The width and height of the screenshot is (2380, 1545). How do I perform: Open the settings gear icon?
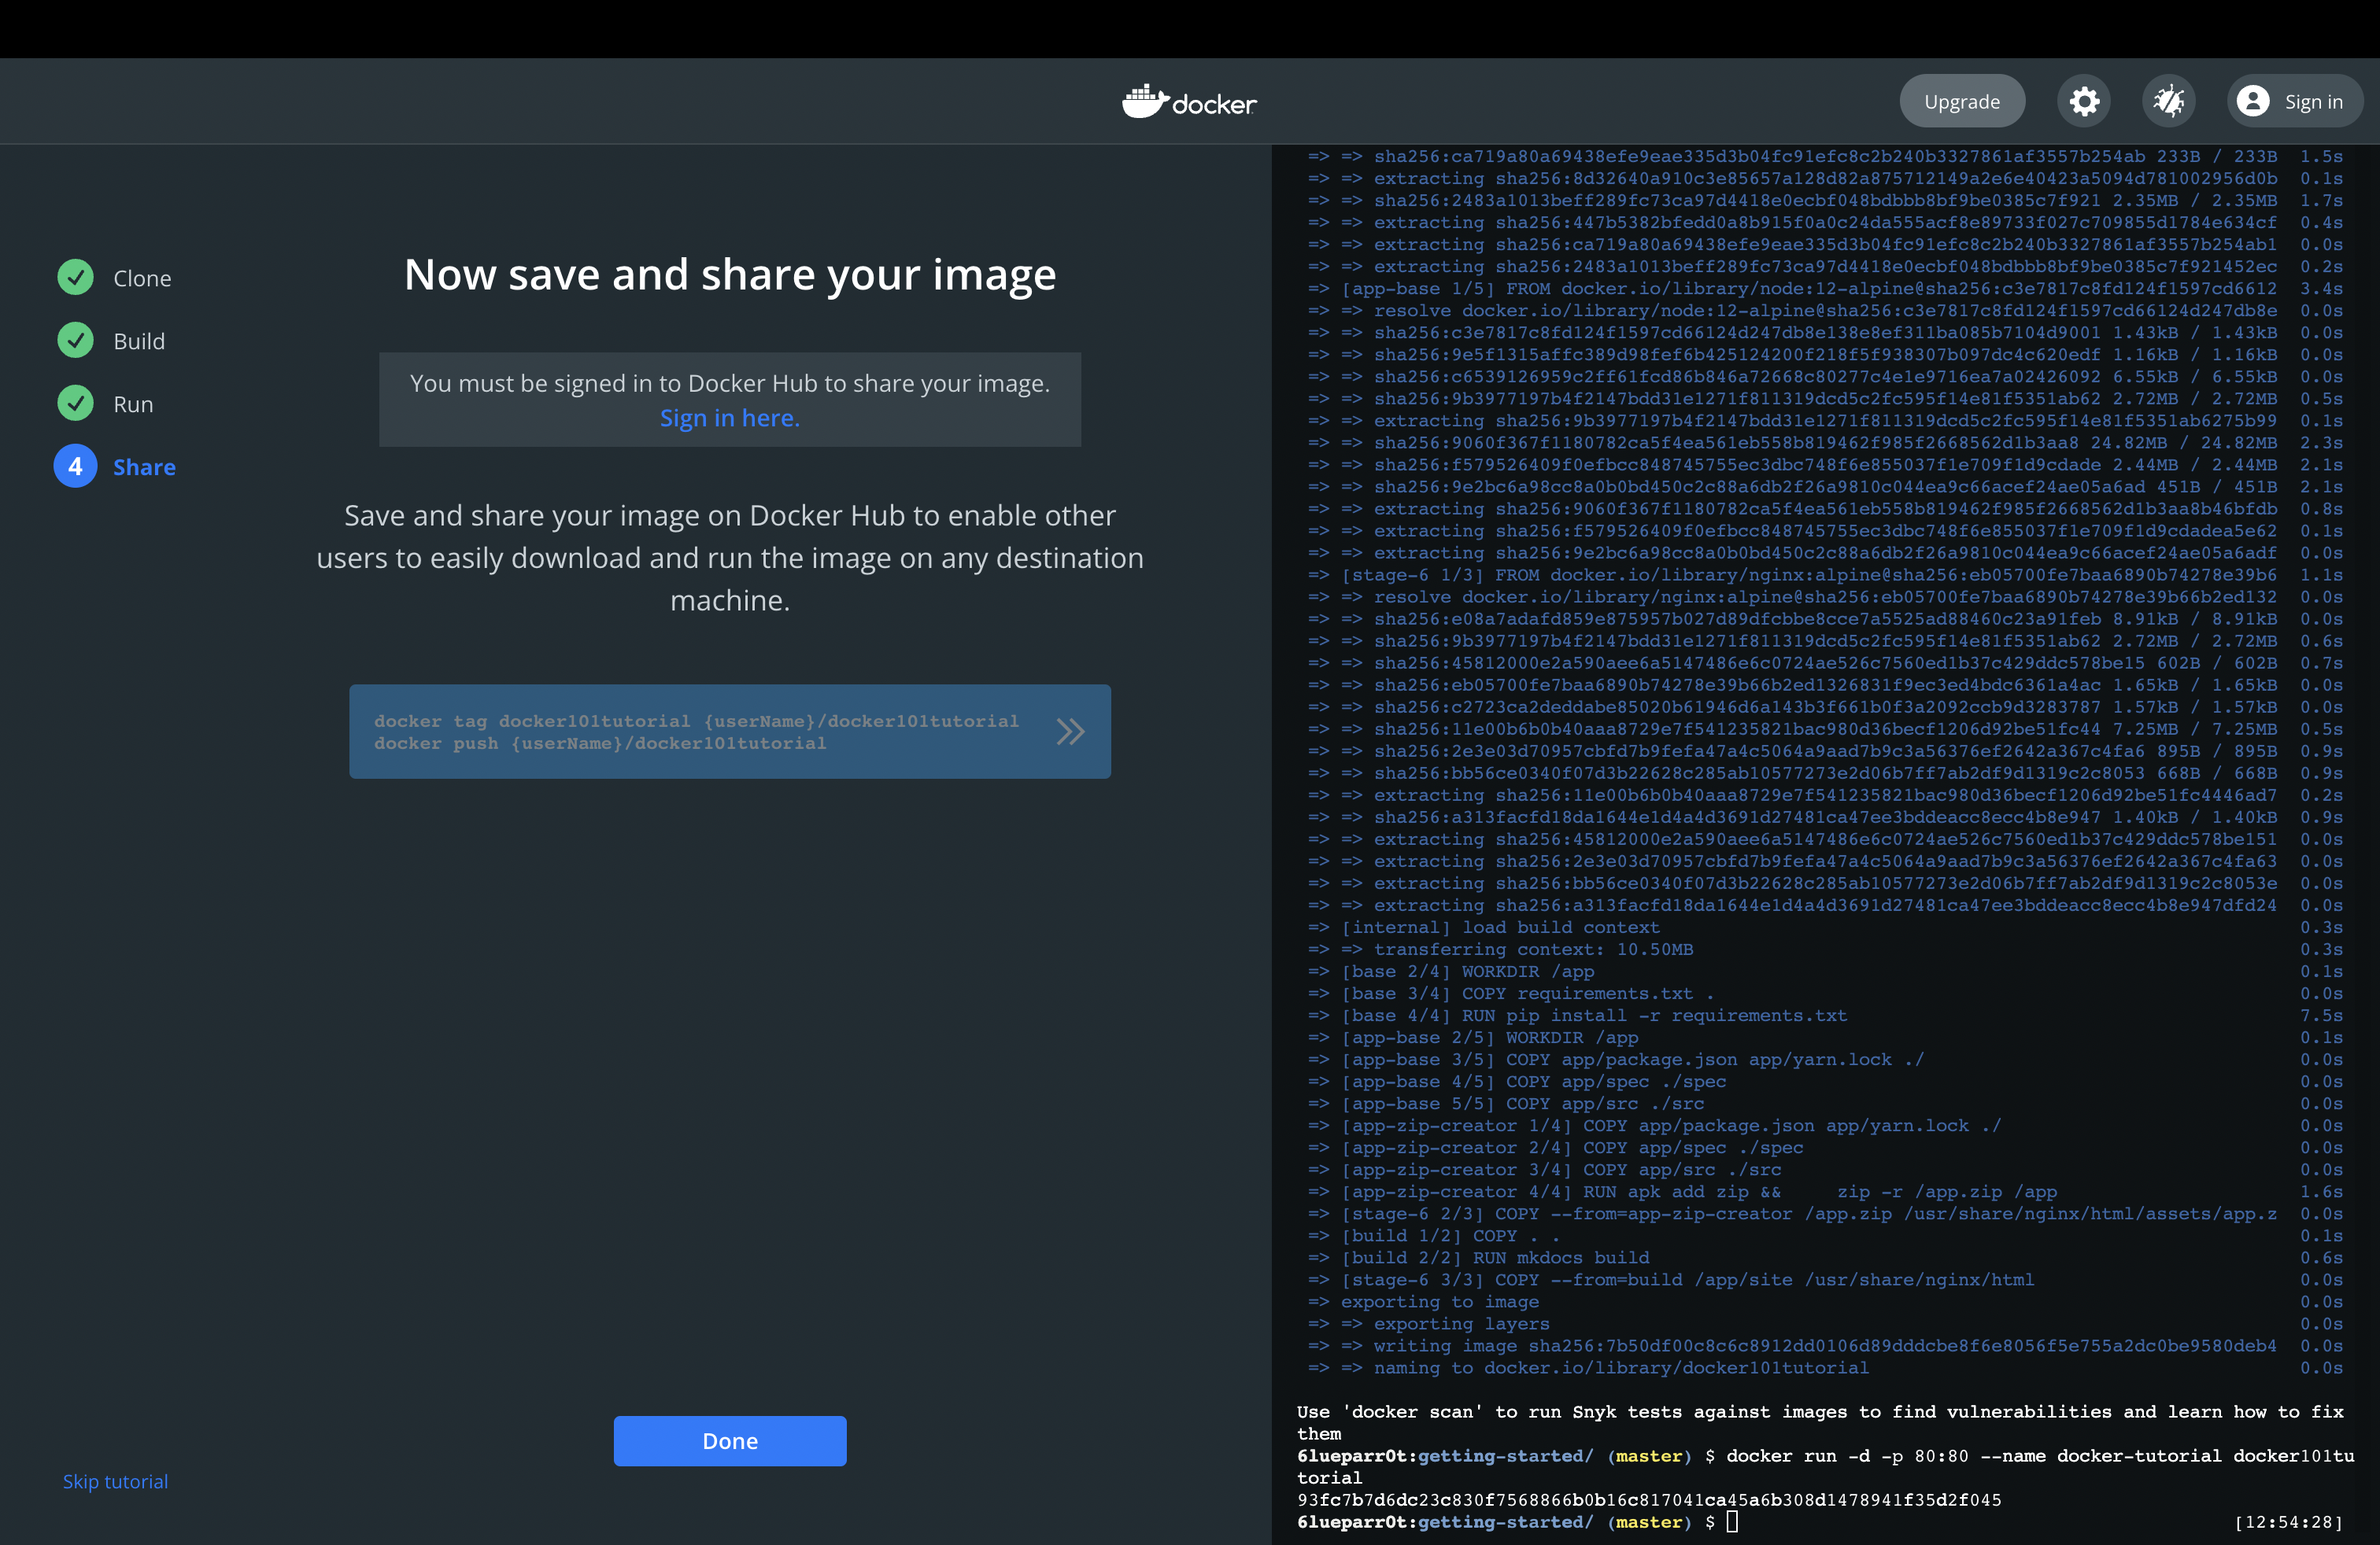pyautogui.click(x=2084, y=101)
